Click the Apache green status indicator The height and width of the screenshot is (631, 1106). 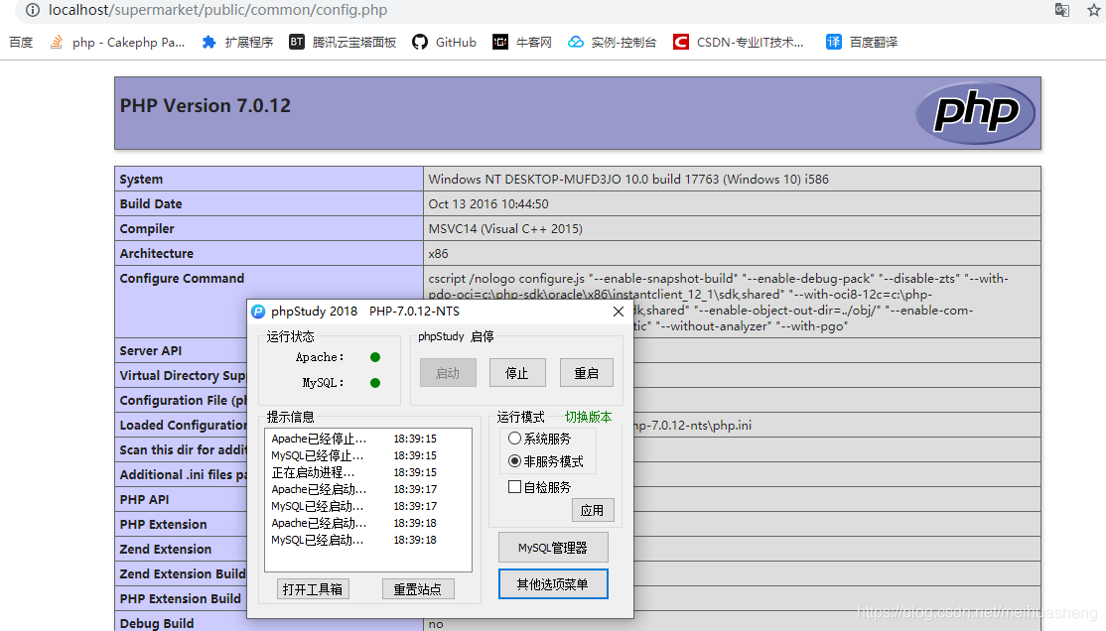375,357
